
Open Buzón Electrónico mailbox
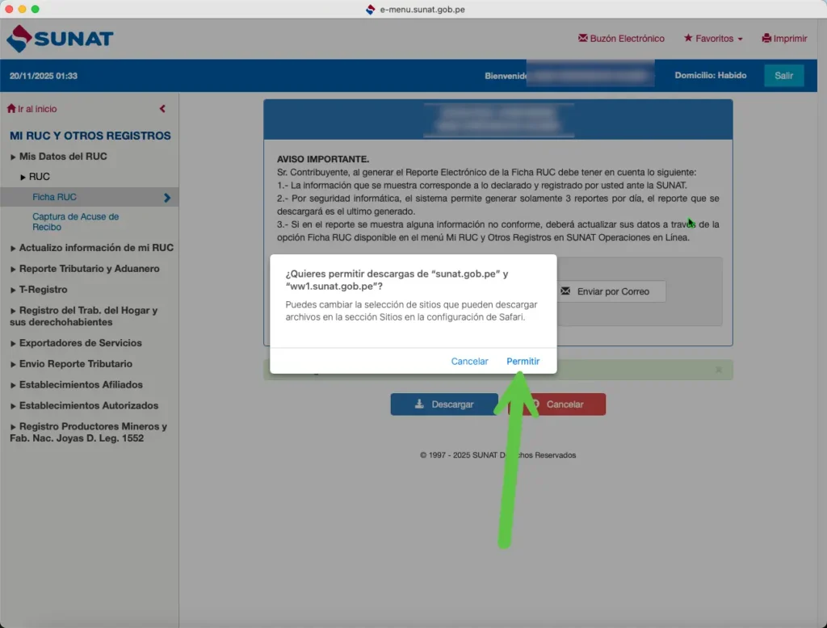tap(621, 39)
